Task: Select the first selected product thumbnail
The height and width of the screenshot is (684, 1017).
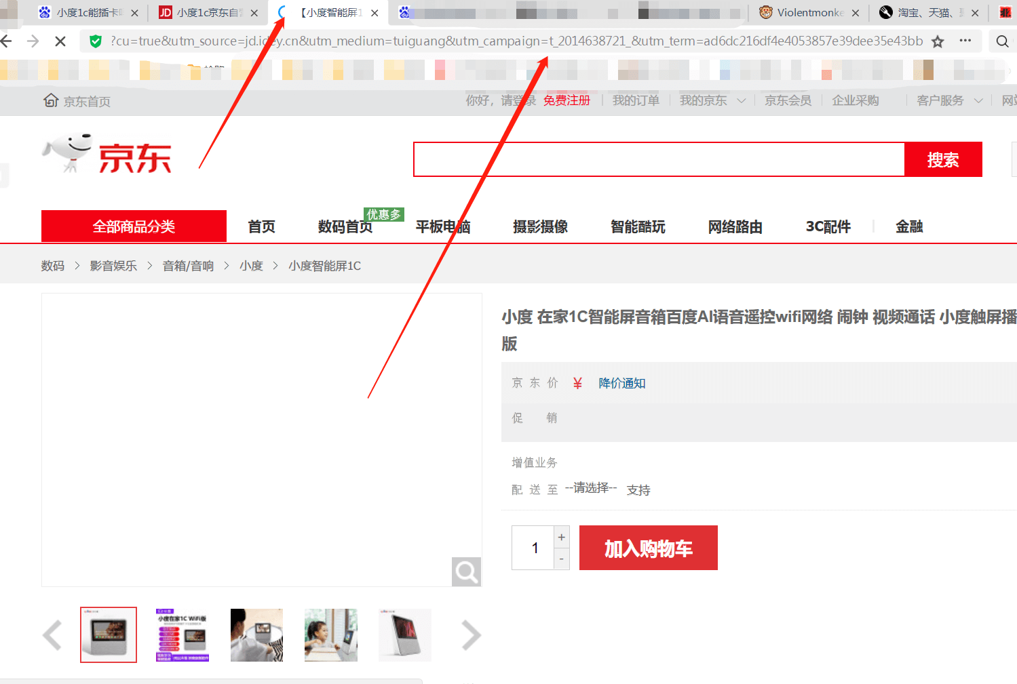Action: pos(109,635)
